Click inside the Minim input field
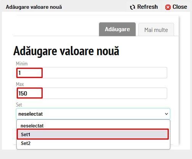Screen dimensions: 192x159 click(x=91, y=73)
